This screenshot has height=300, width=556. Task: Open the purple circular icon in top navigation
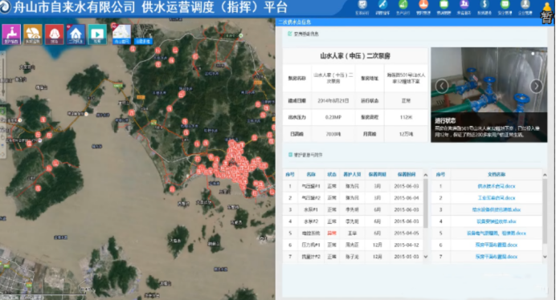464,5
